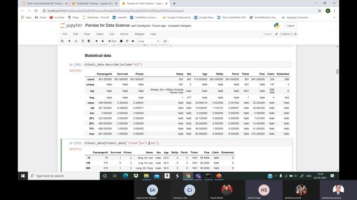
Task: Open the Insert menu
Action: click(x=100, y=34)
